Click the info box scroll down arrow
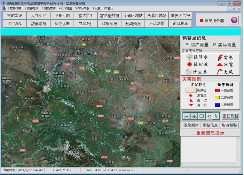244x175 pixels. tap(238, 160)
